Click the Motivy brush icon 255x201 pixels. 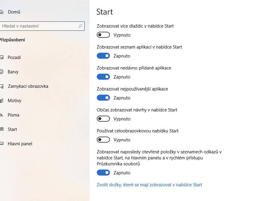pyautogui.click(x=1, y=101)
